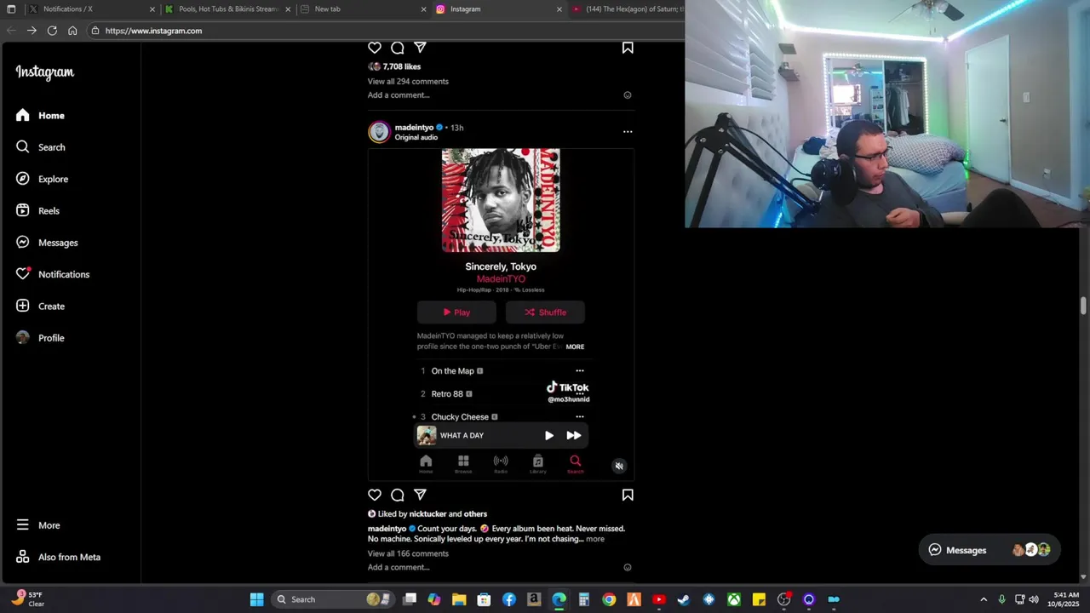Expand caption with more link
Viewport: 1090px width, 613px height.
595,539
